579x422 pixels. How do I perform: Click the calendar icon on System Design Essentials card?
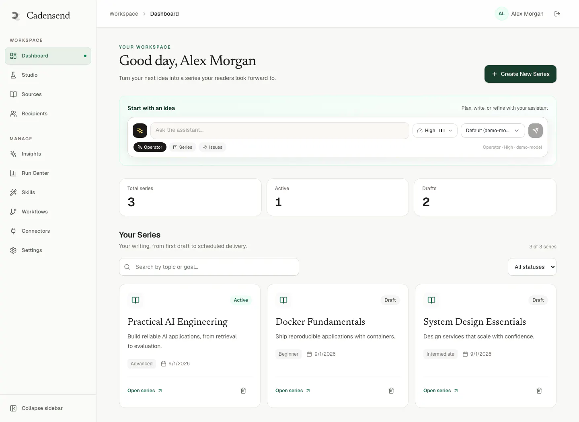(465, 354)
